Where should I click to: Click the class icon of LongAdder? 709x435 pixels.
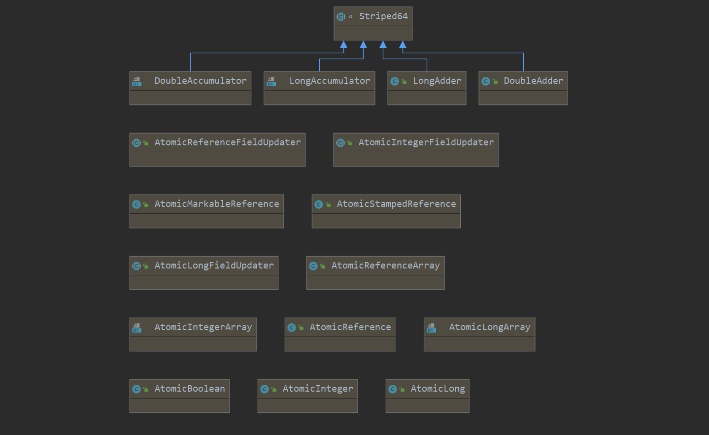coord(395,81)
